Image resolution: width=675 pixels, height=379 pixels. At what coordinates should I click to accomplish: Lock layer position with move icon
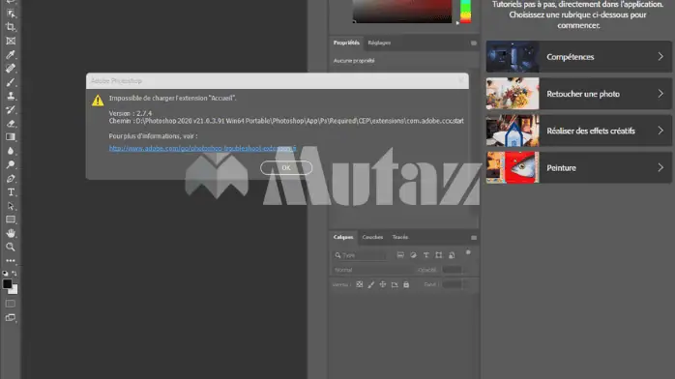(383, 284)
